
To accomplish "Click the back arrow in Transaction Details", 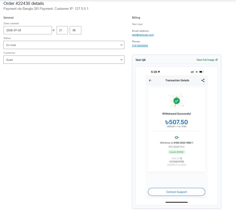I will [x=150, y=80].
